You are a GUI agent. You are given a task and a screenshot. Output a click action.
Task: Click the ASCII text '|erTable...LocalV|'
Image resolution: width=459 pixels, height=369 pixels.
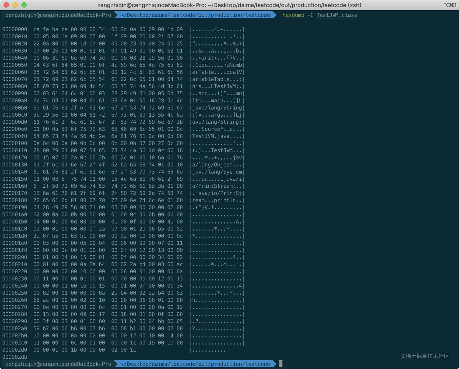pyautogui.click(x=217, y=72)
